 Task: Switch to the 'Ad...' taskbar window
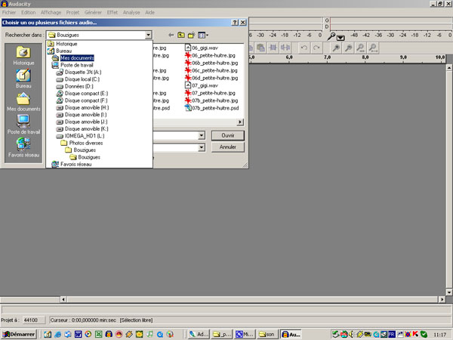pyautogui.click(x=199, y=334)
